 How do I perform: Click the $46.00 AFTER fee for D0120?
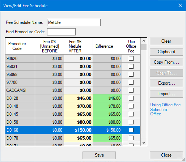click(79, 98)
